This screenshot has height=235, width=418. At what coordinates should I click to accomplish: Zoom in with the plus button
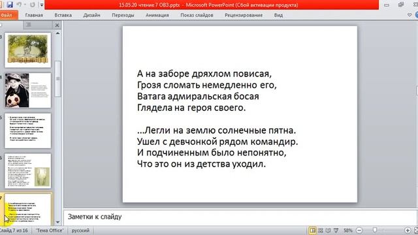(408, 230)
